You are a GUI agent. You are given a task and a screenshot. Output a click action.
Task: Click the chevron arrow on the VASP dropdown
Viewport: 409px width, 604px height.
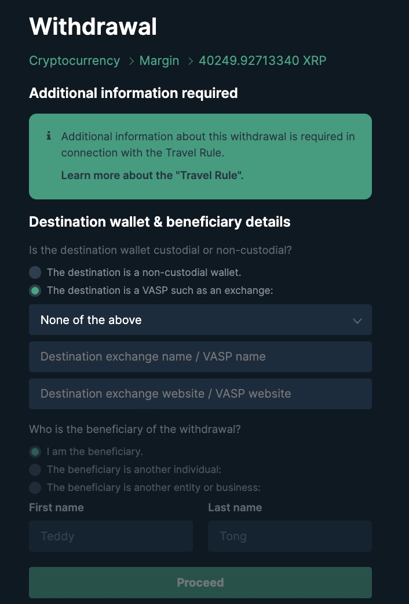pos(357,321)
